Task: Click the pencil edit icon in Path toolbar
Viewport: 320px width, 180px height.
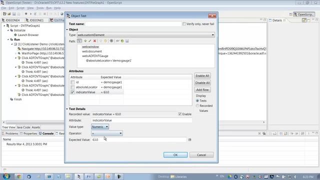Action: point(90,41)
